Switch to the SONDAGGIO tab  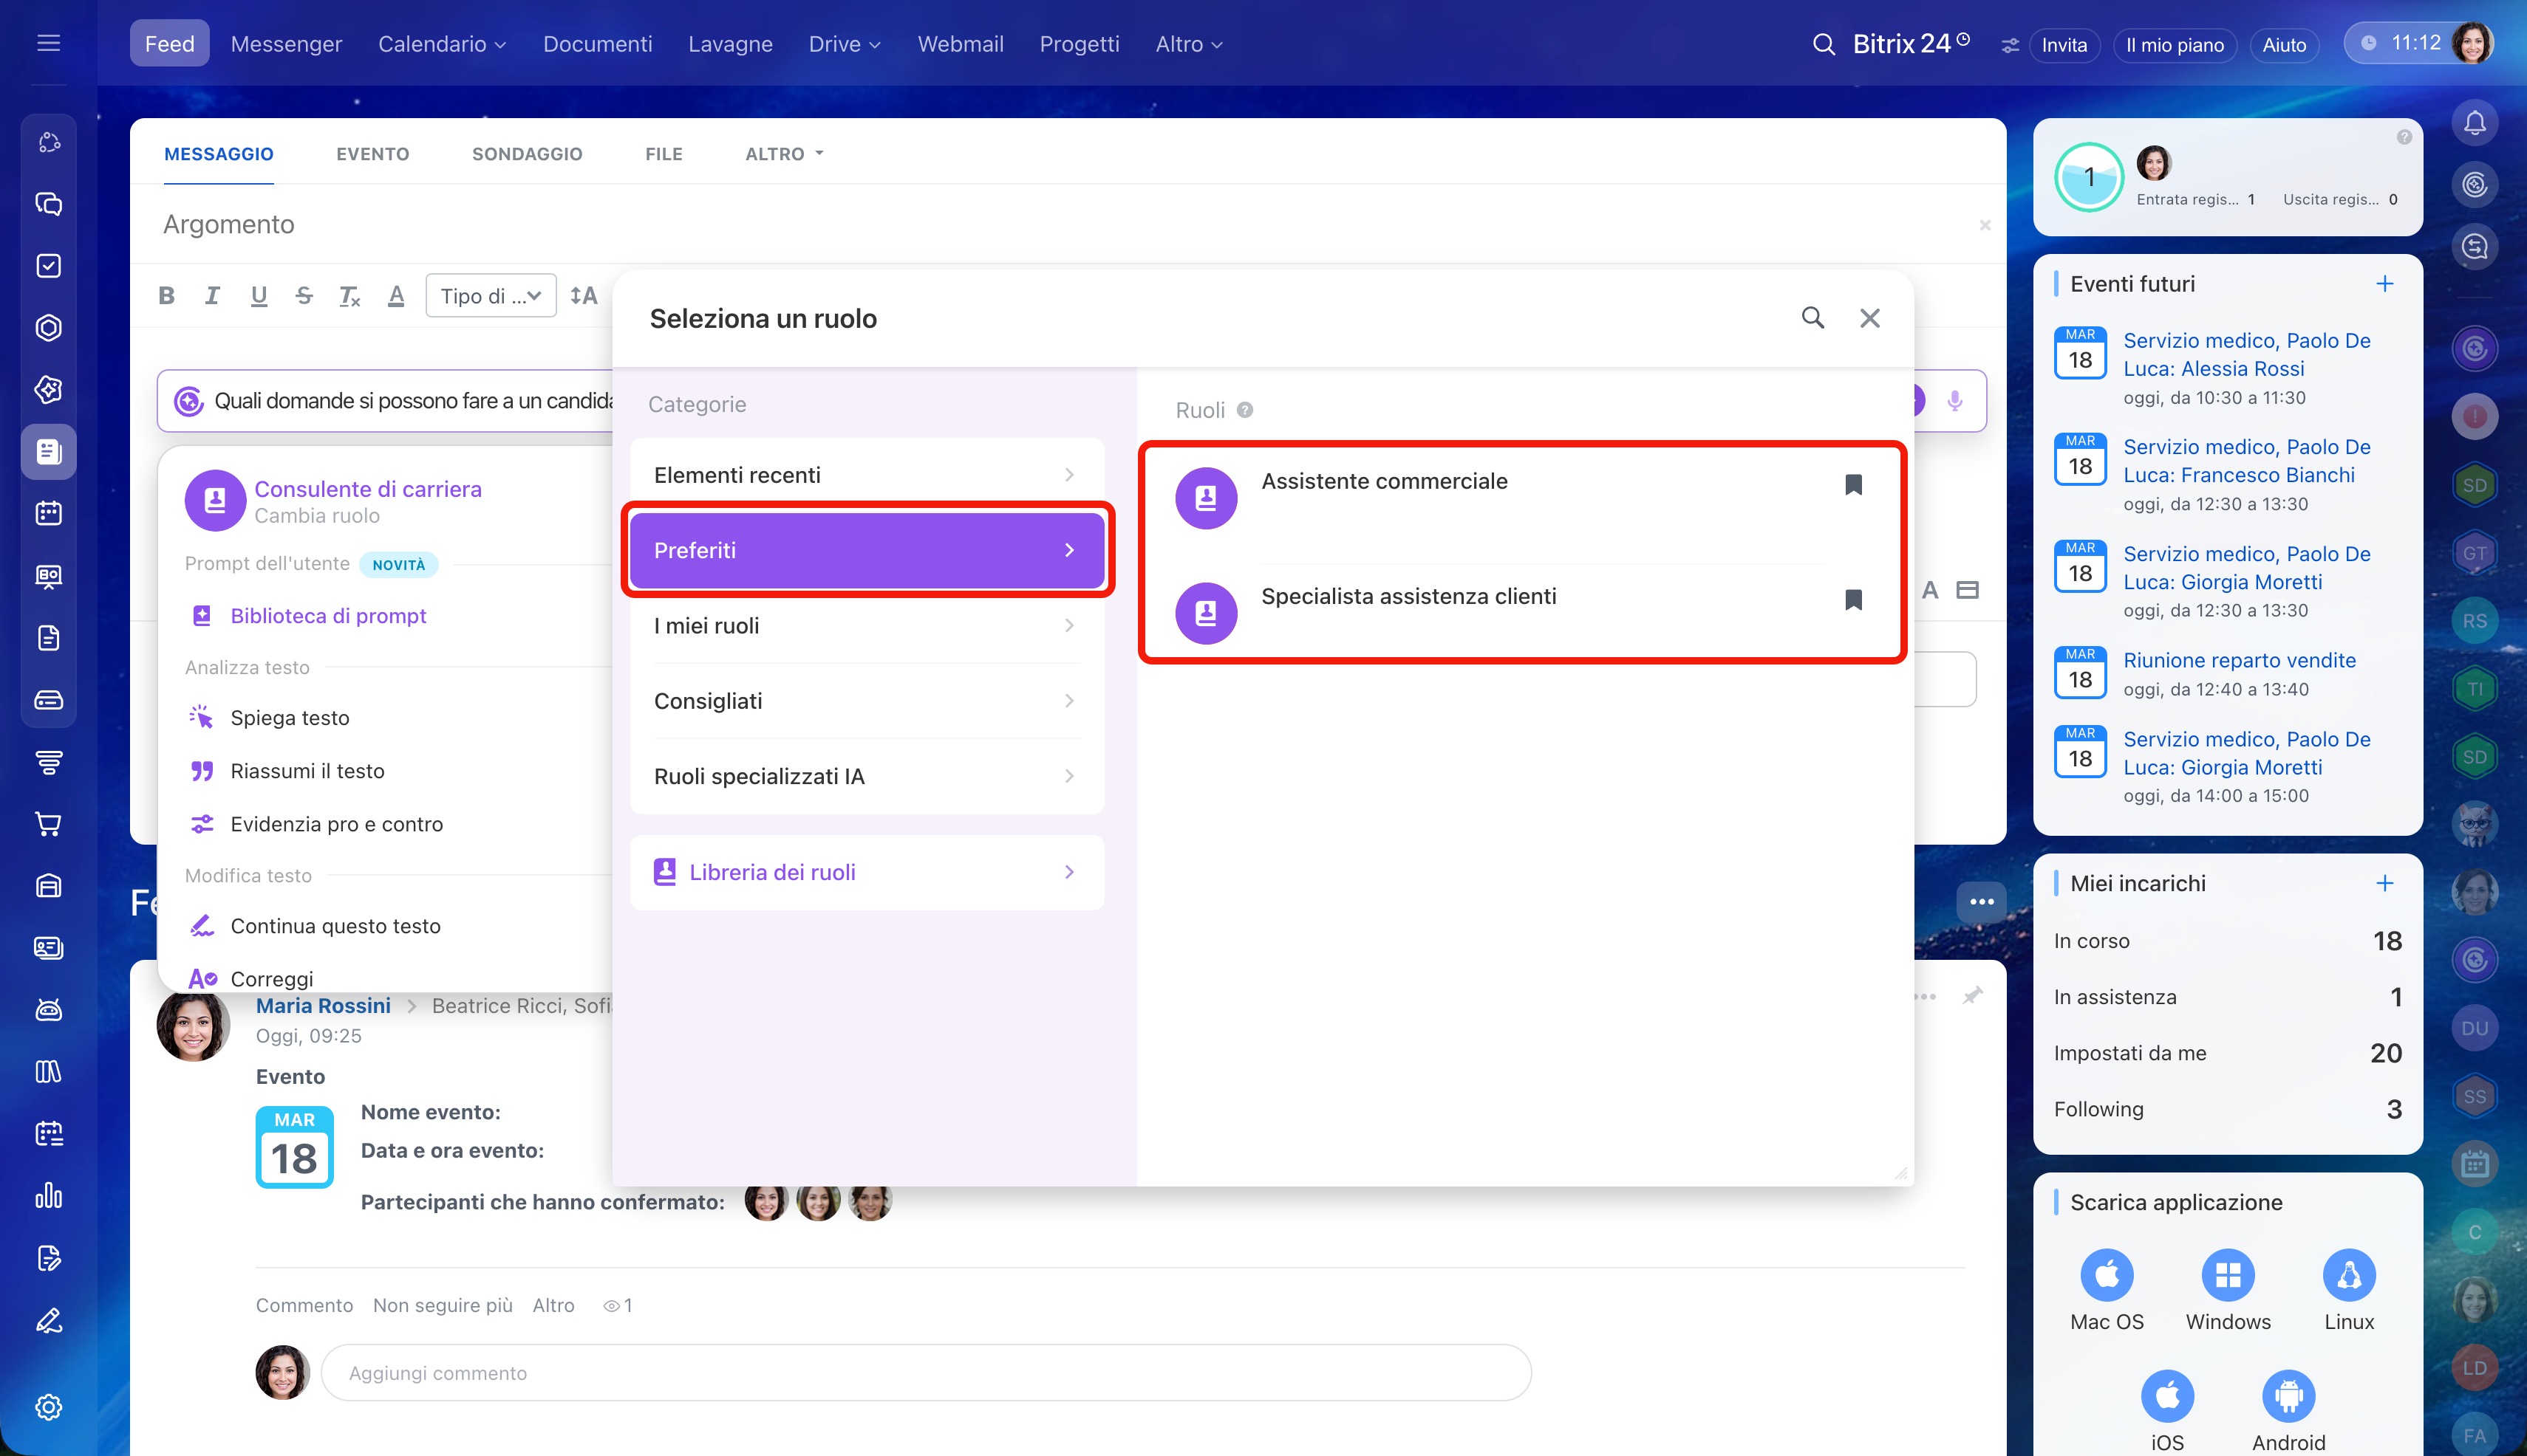click(x=526, y=154)
